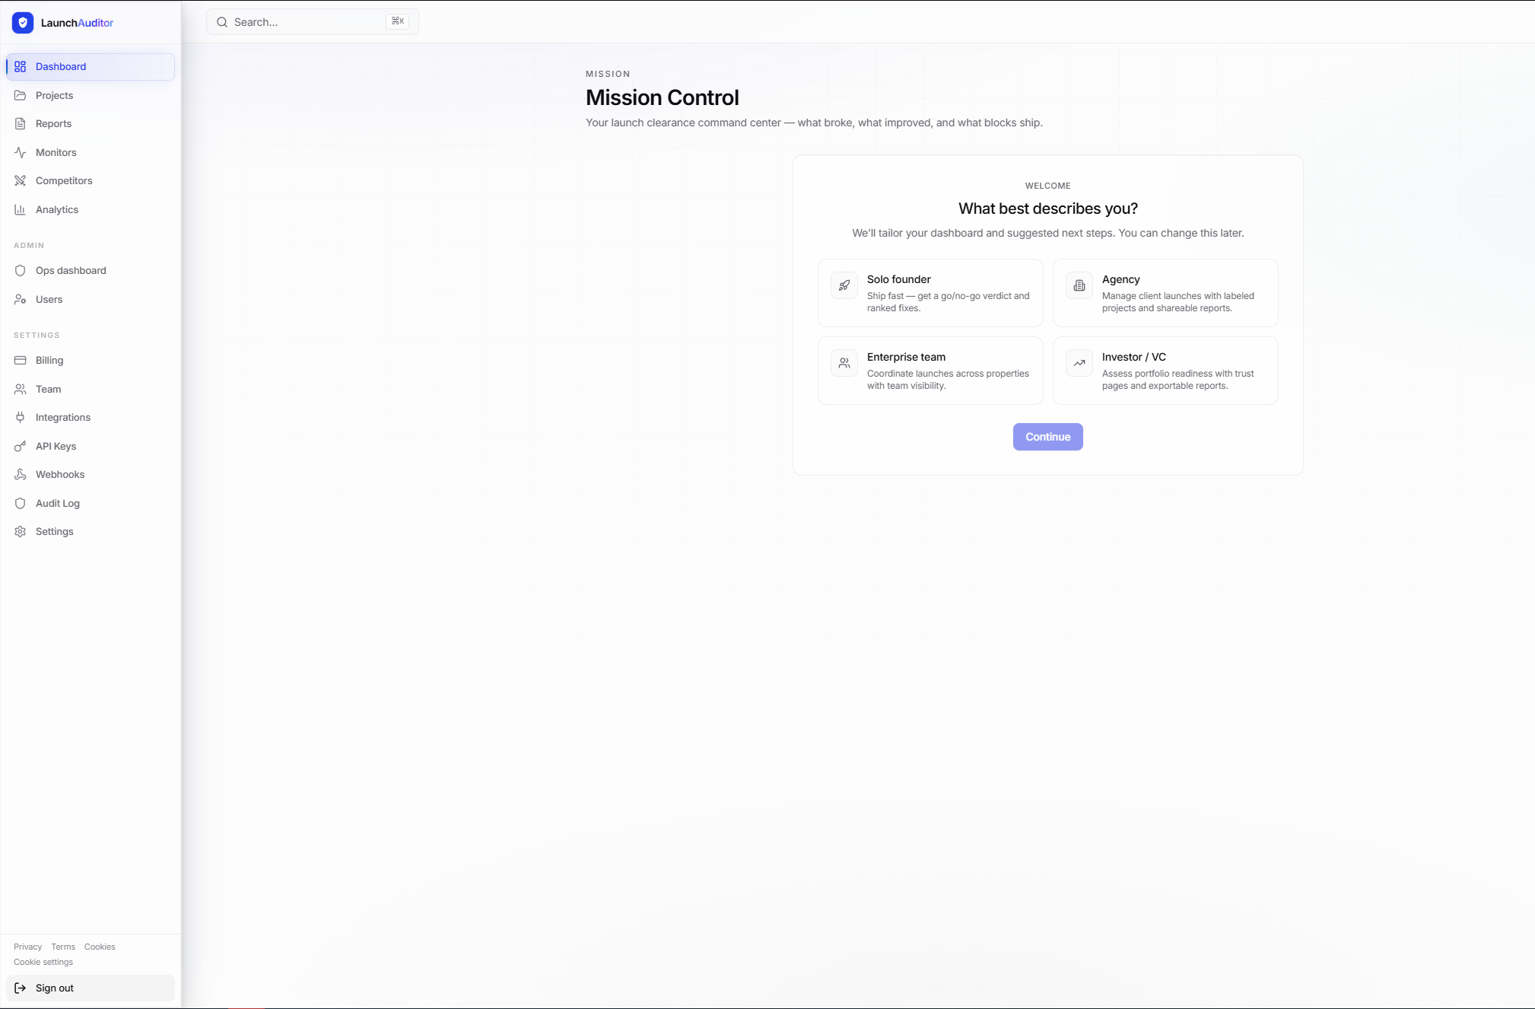Open the Cookies link
This screenshot has width=1535, height=1009.
pyautogui.click(x=100, y=947)
